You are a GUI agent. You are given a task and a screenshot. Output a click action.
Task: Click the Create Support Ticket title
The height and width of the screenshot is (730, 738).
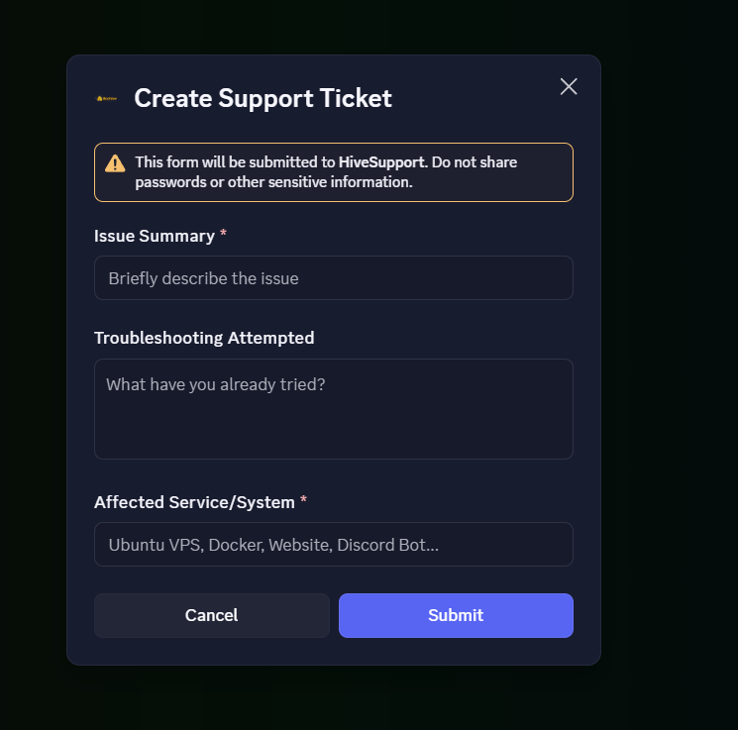click(263, 98)
